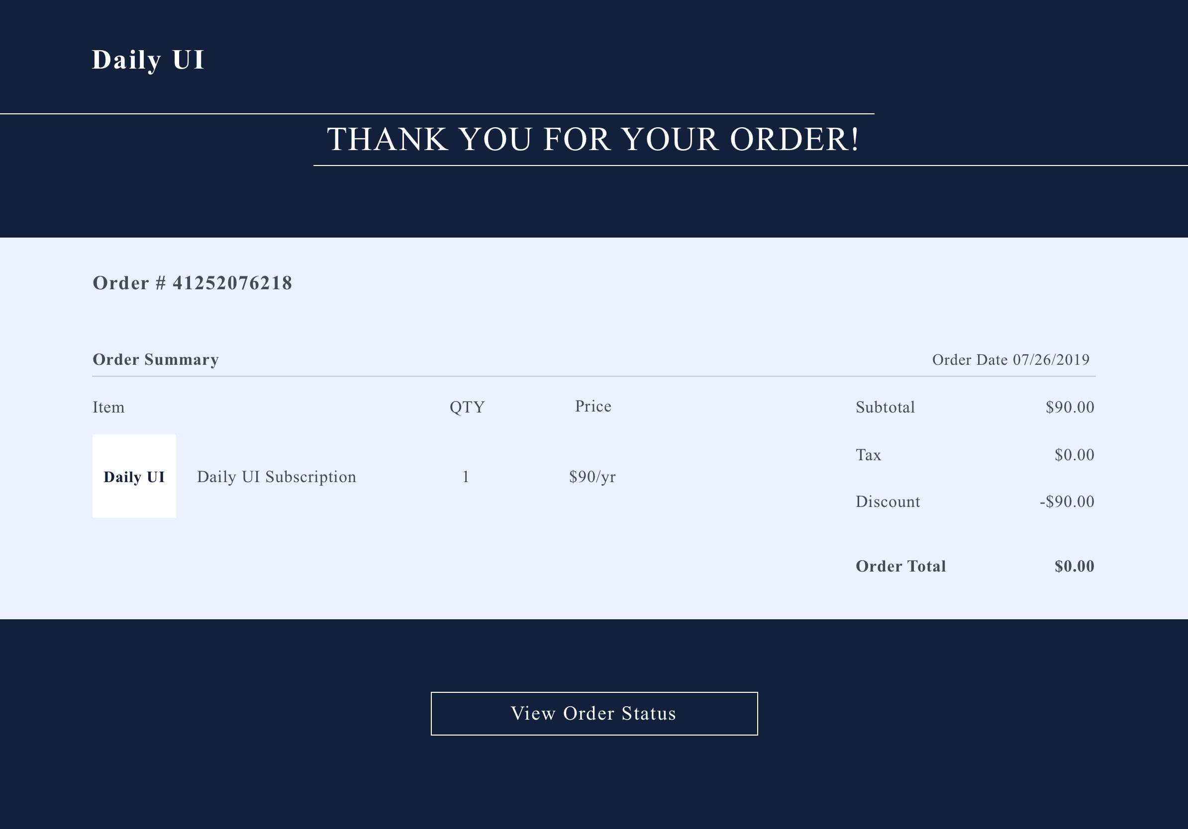Screen dimensions: 1188x829
Task: Click the View Order Status button
Action: coord(594,713)
